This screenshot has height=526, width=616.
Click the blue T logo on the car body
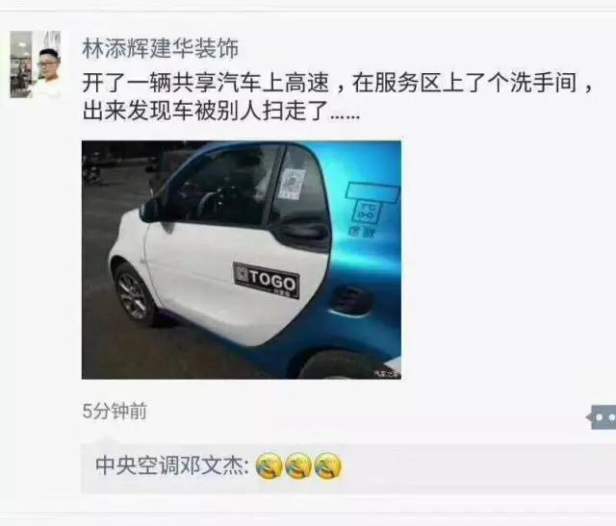371,210
